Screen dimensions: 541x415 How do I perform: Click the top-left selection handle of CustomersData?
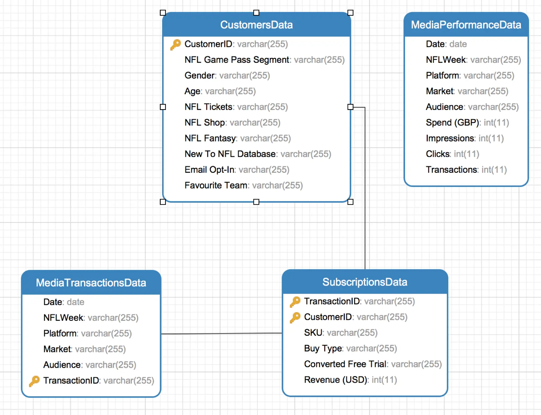click(x=163, y=13)
